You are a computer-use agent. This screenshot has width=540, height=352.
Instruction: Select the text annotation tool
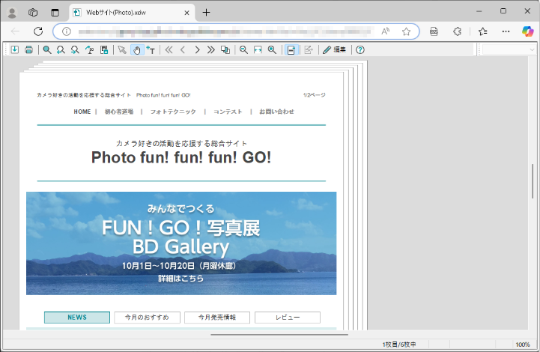click(x=151, y=50)
